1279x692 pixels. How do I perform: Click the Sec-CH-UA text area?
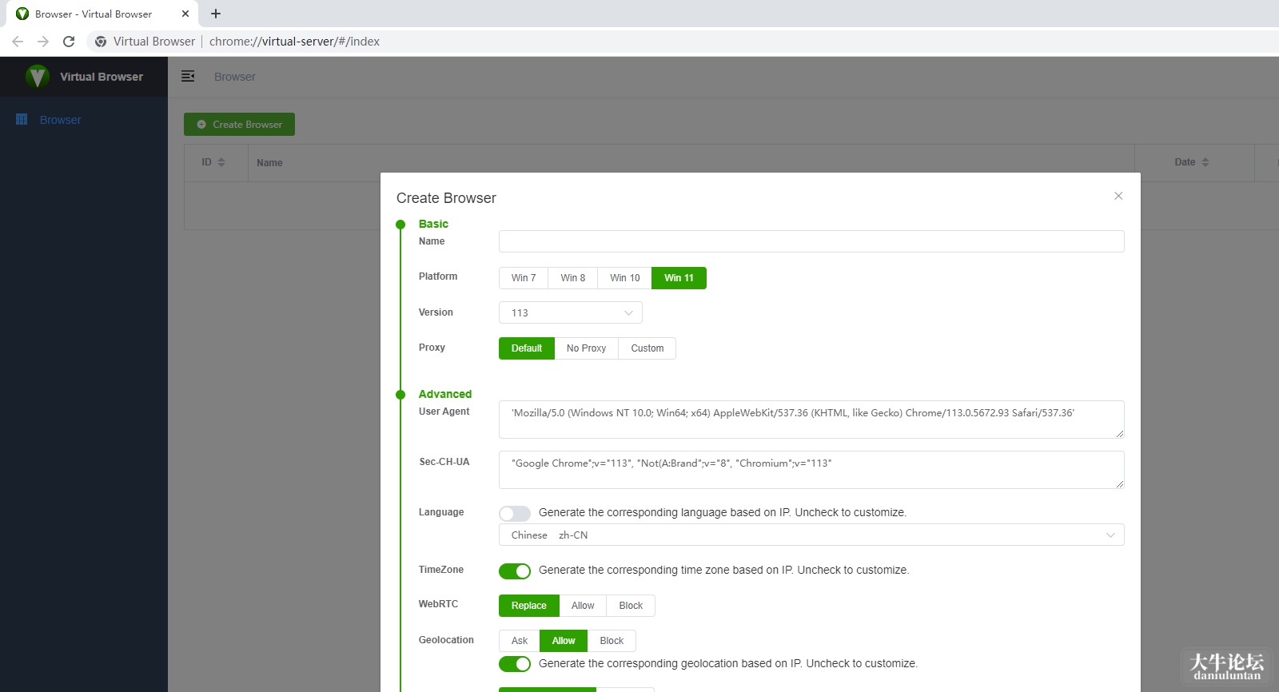coord(811,470)
